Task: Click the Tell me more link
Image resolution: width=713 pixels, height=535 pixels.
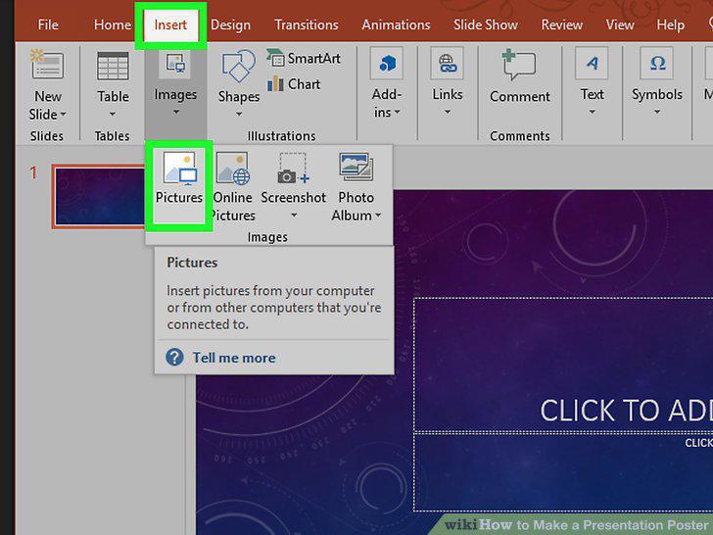Action: pyautogui.click(x=234, y=358)
